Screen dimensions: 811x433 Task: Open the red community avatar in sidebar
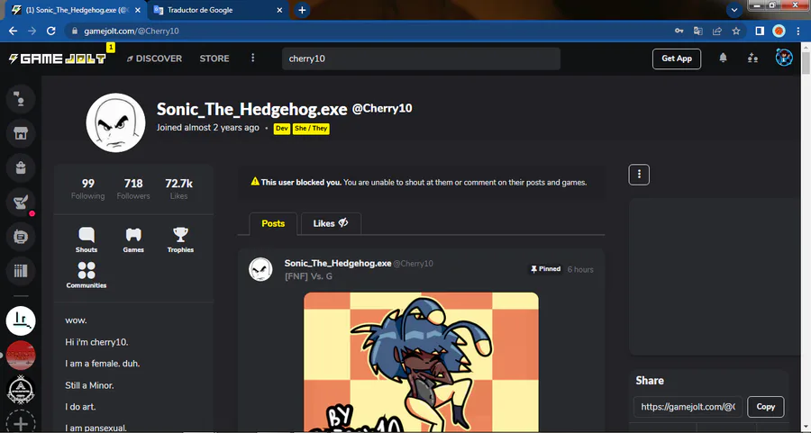[21, 356]
